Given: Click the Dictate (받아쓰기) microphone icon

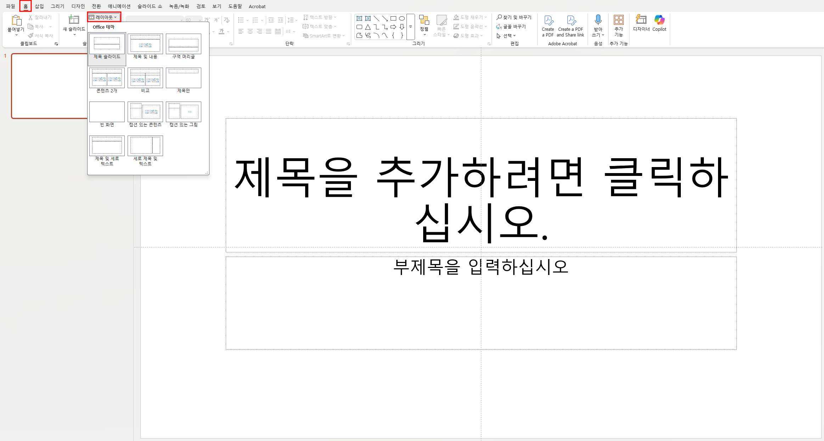Looking at the screenshot, I should (x=598, y=20).
